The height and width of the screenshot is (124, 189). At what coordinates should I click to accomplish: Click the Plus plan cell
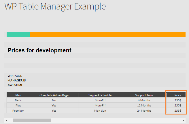[x=18, y=105]
